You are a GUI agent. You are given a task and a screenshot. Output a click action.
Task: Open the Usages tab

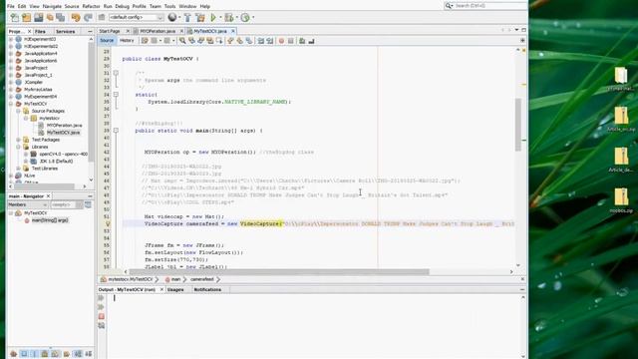pyautogui.click(x=175, y=289)
